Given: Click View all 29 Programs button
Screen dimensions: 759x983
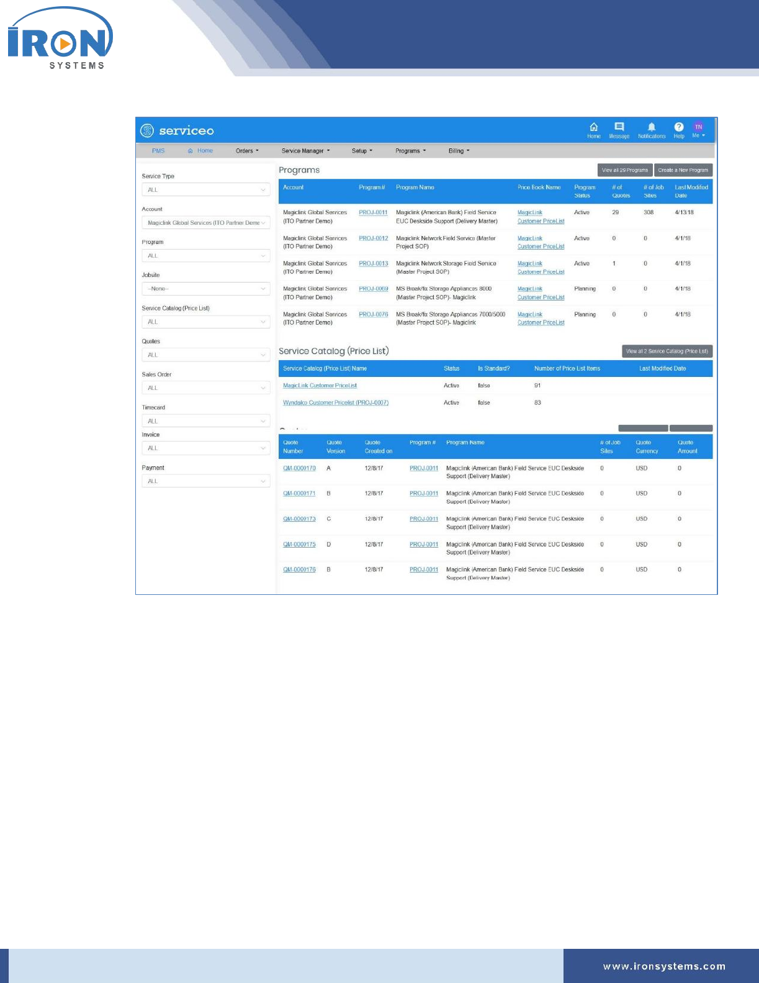Looking at the screenshot, I should pyautogui.click(x=625, y=170).
